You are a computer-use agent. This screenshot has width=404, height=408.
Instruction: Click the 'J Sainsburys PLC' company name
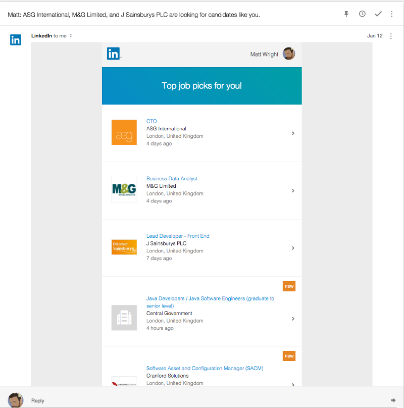coord(166,243)
